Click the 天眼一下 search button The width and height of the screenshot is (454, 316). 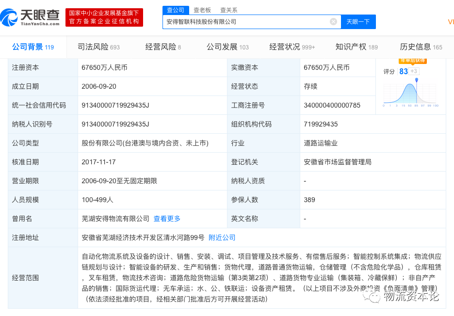pyautogui.click(x=358, y=22)
